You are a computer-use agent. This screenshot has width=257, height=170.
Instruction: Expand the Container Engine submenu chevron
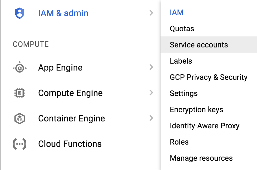coord(151,118)
